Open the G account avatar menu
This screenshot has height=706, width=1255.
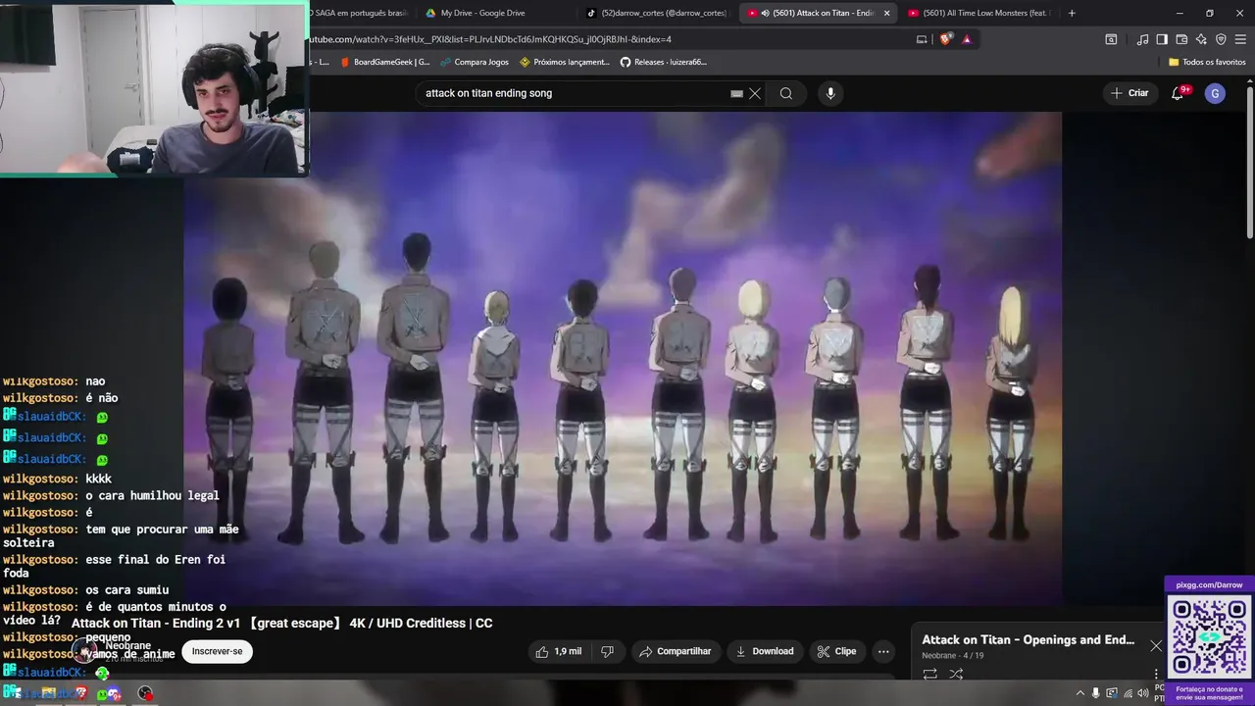pos(1215,93)
